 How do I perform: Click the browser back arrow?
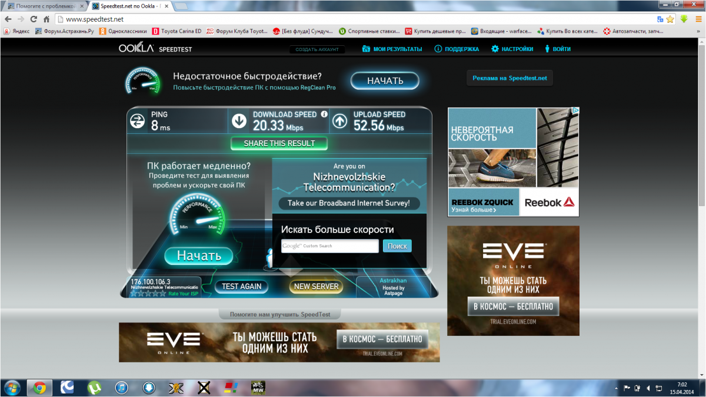click(x=8, y=19)
